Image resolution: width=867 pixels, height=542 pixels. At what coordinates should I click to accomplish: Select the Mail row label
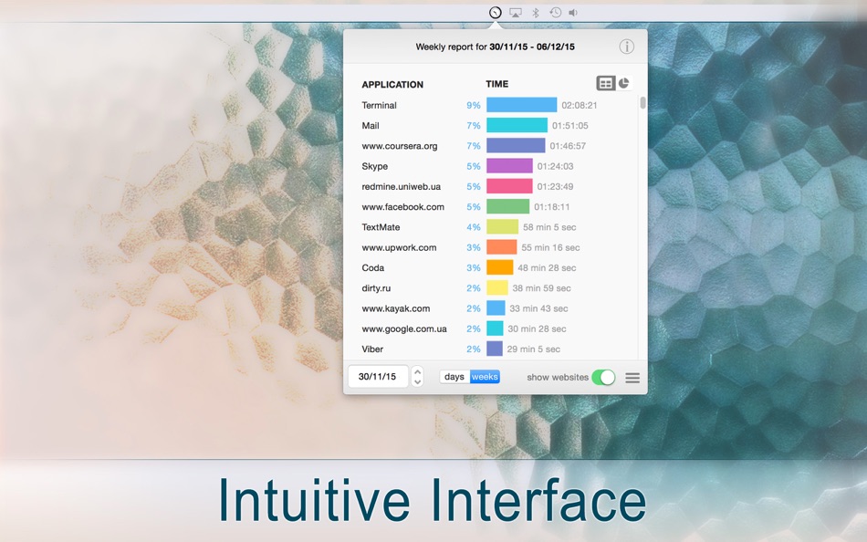point(371,126)
